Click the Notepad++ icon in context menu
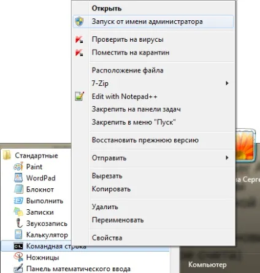Image resolution: width=260 pixels, height=273 pixels. tap(79, 96)
